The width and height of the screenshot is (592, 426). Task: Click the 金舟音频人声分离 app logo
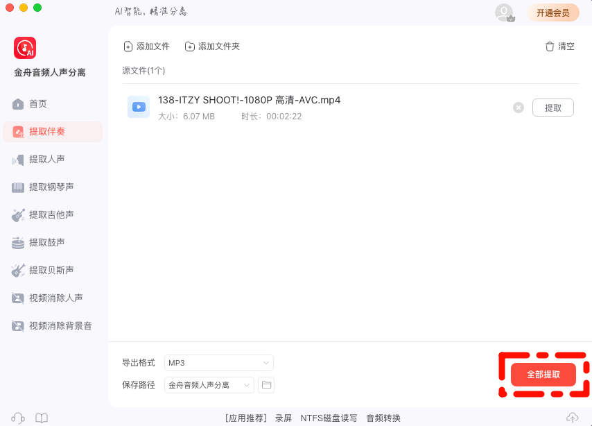pos(25,48)
